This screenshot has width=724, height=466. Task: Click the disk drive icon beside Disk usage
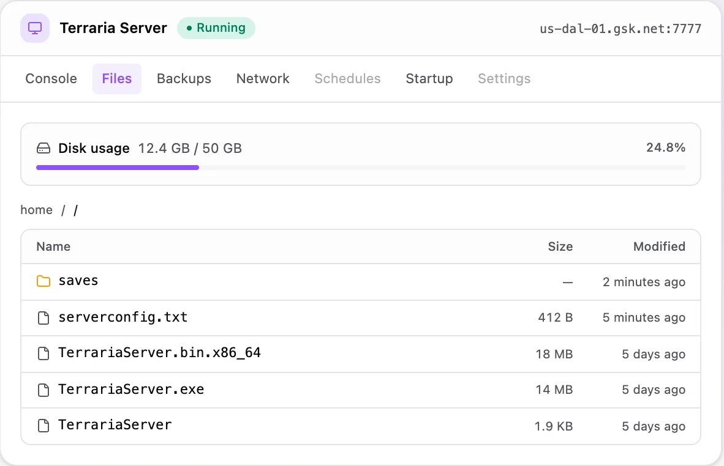(x=43, y=149)
